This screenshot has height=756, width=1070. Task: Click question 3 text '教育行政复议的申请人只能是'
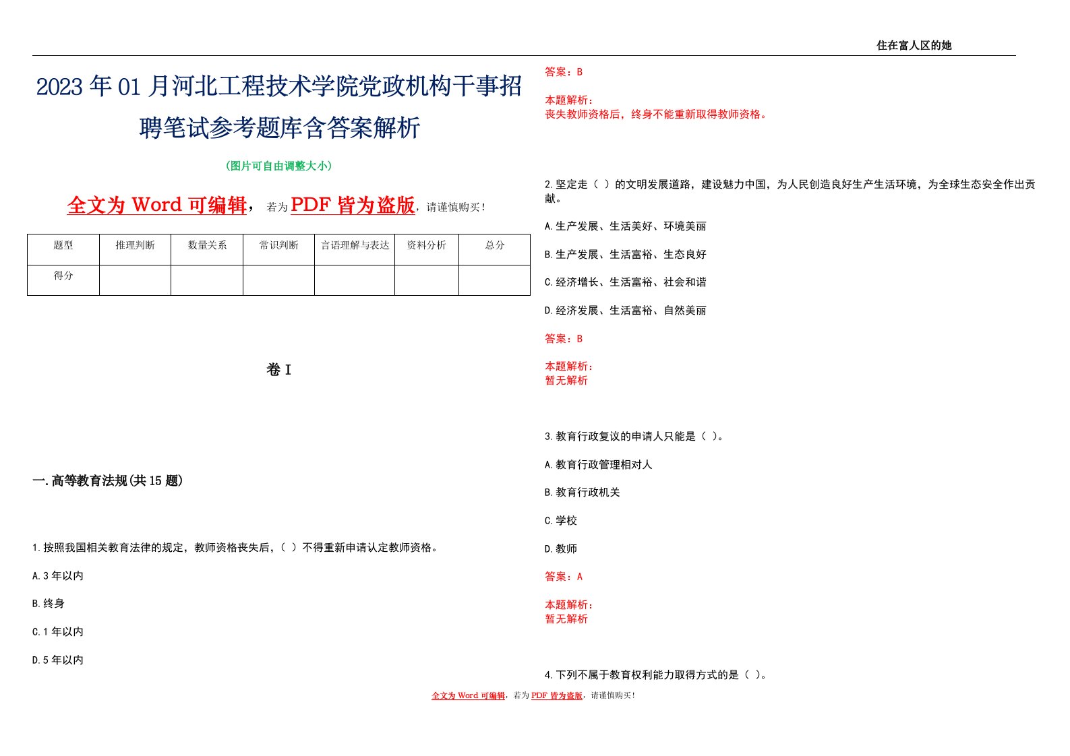click(634, 437)
